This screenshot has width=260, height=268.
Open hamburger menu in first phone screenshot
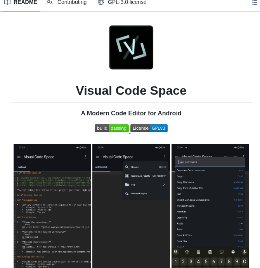[19, 157]
